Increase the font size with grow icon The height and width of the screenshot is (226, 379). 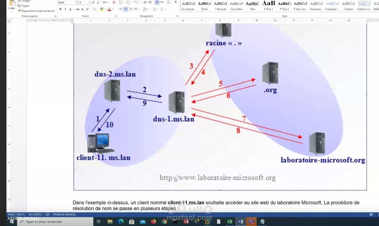coord(93,2)
